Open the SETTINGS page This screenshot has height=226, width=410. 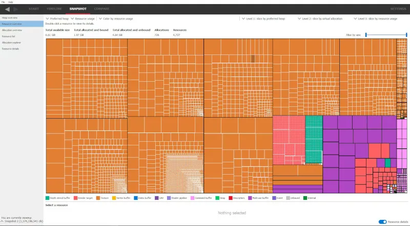[398, 9]
